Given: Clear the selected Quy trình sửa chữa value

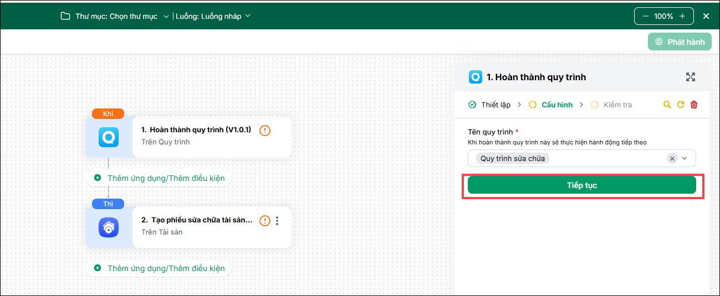Looking at the screenshot, I should point(672,158).
